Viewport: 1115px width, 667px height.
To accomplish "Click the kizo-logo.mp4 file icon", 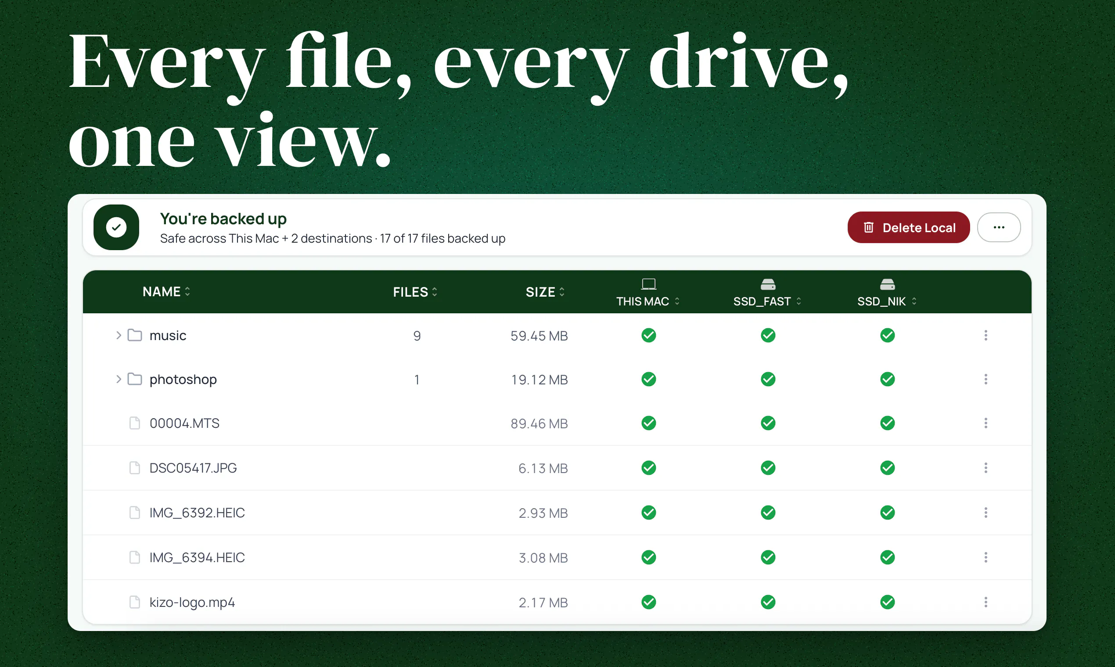I will pyautogui.click(x=134, y=602).
